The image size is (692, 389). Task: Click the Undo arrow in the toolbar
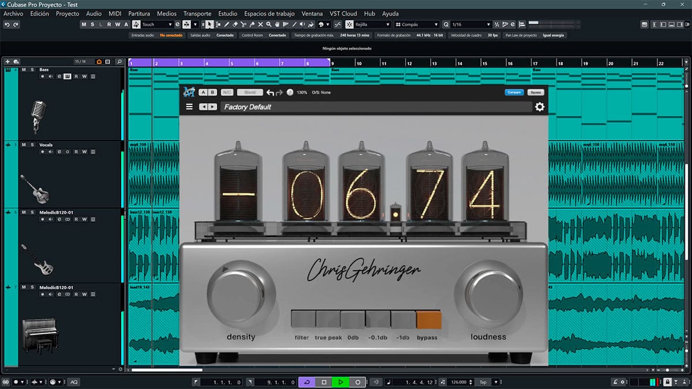tap(7, 25)
